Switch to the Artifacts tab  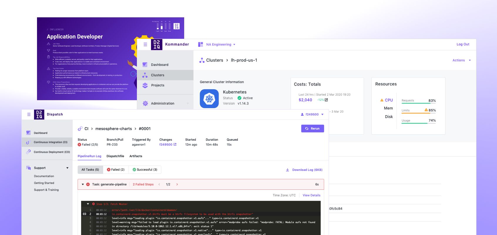point(136,156)
